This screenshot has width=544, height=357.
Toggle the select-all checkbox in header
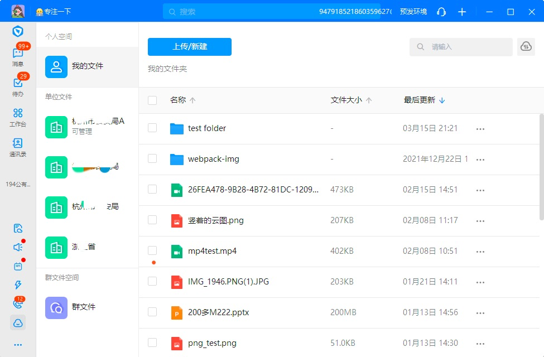coord(152,100)
